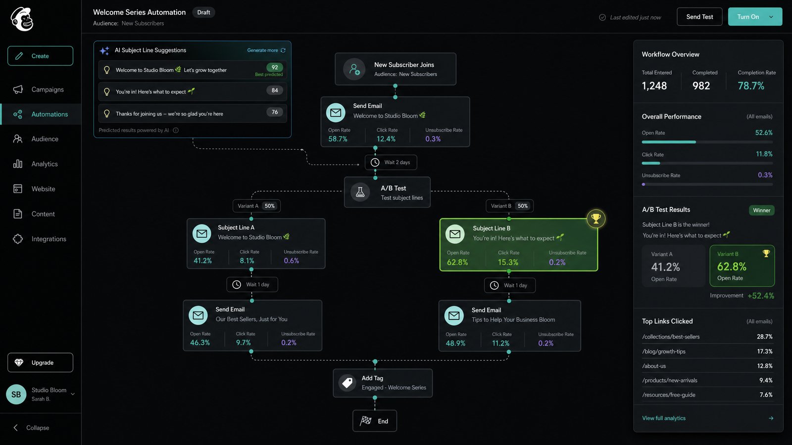Open the Campaigns section
The height and width of the screenshot is (445, 792).
[41, 89]
